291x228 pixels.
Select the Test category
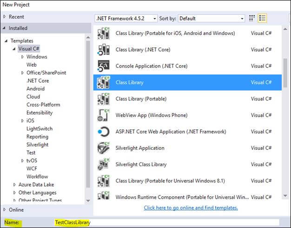point(31,153)
